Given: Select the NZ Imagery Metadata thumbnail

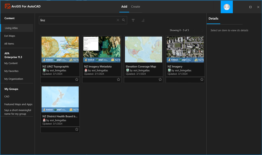Looking at the screenshot, I should pyautogui.click(x=102, y=49).
